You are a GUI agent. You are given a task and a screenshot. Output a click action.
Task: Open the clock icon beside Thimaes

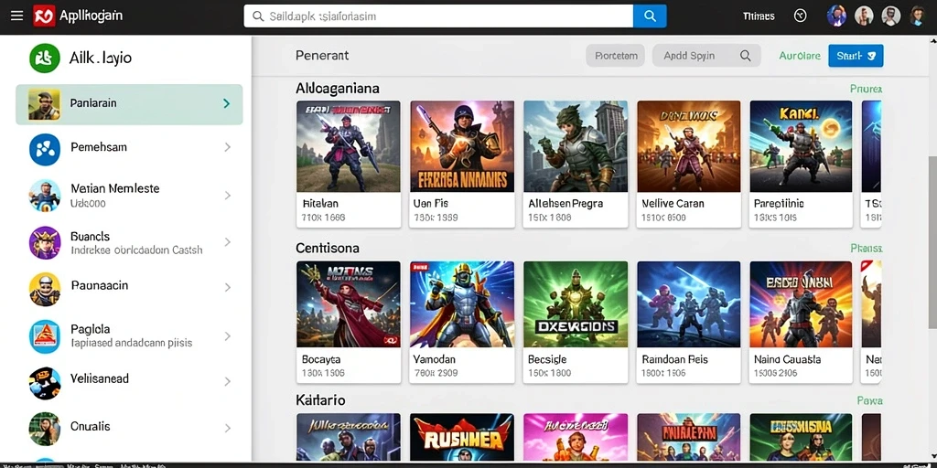(x=800, y=16)
